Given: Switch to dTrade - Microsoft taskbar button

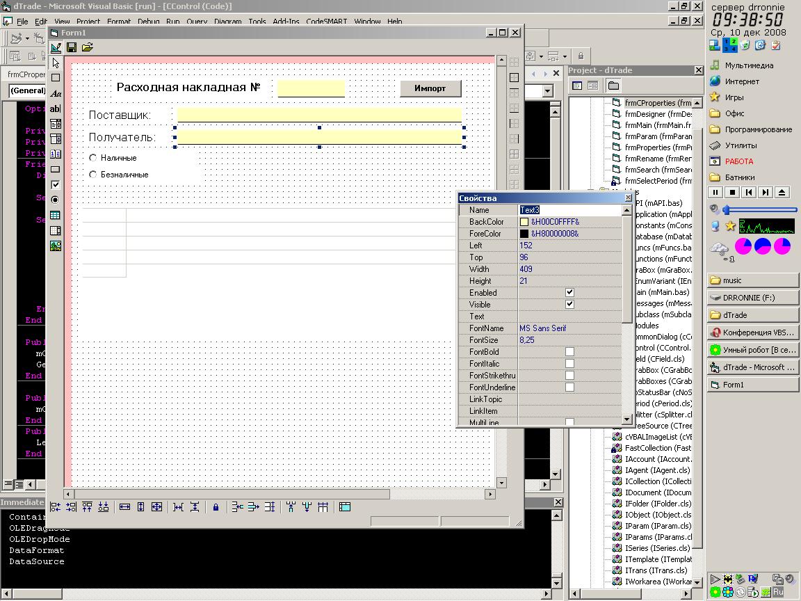Looking at the screenshot, I should pyautogui.click(x=753, y=367).
